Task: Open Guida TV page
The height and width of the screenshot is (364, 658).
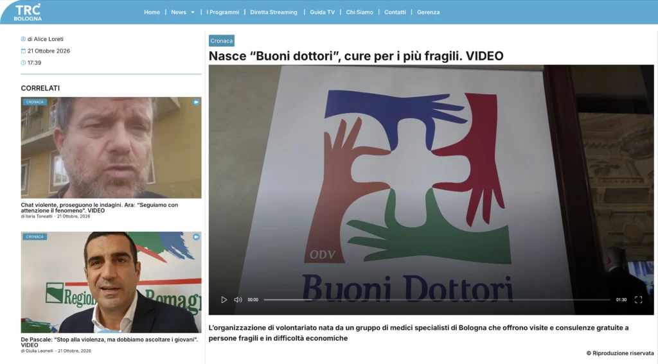Action: click(323, 12)
